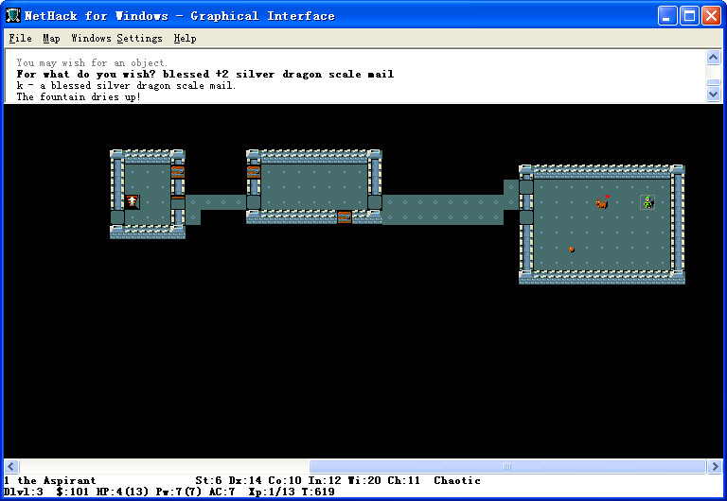Close the NetHack window
The image size is (727, 501).
pos(711,16)
